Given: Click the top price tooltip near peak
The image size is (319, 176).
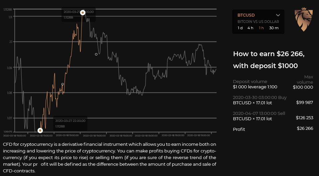Looking at the screenshot, I should coord(78,15).
